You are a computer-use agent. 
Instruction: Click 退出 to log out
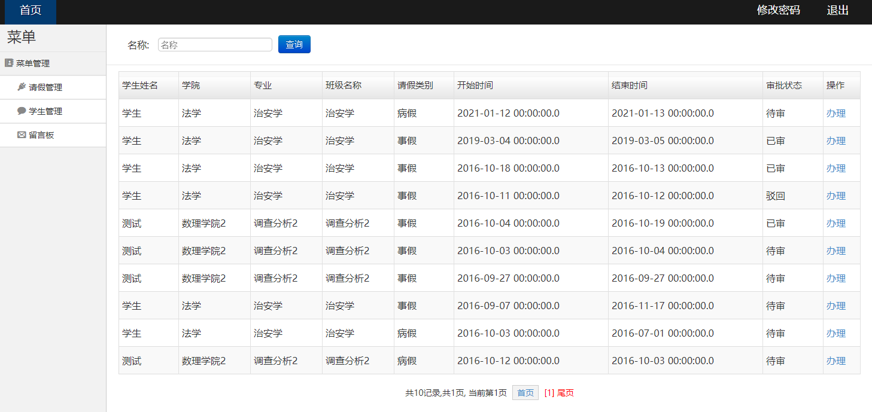click(837, 10)
